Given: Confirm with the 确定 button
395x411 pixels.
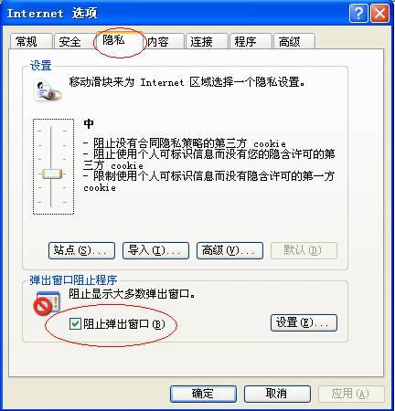Looking at the screenshot, I should 203,394.
